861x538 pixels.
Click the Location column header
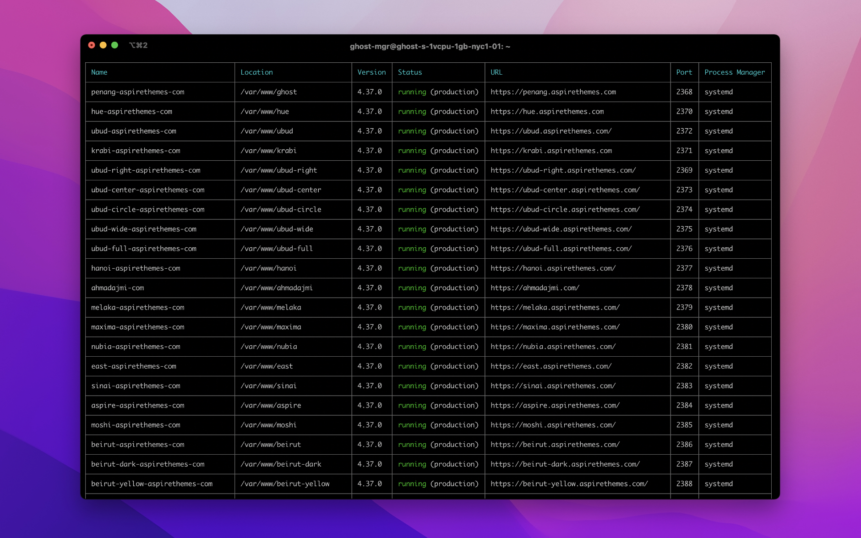(256, 72)
